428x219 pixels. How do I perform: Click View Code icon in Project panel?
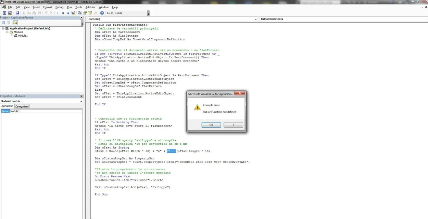3,23
